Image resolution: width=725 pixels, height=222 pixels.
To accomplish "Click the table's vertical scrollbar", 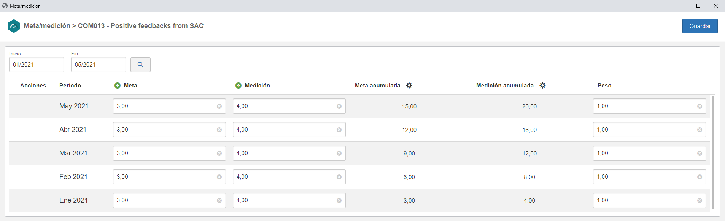I will click(713, 152).
